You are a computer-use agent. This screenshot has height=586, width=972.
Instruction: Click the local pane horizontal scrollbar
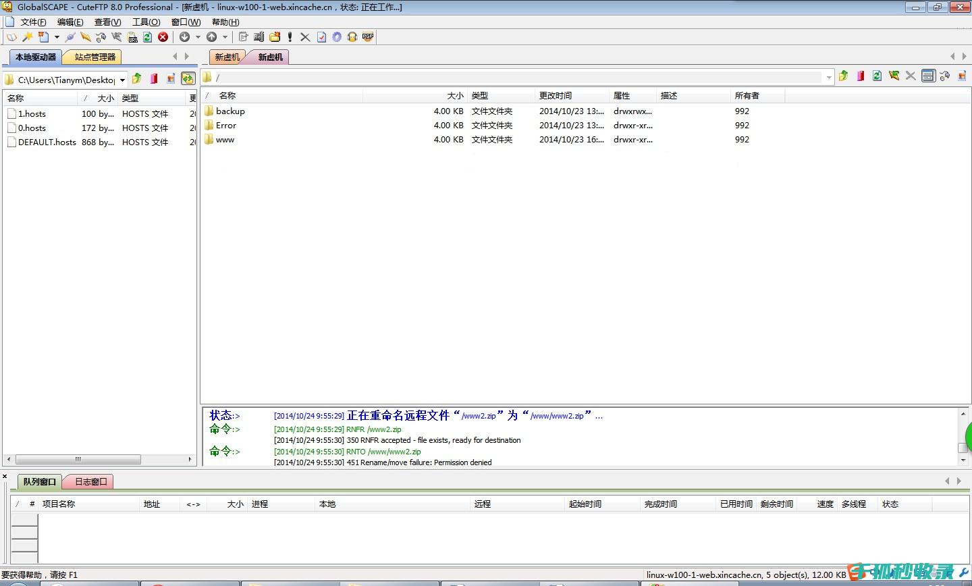(x=78, y=459)
